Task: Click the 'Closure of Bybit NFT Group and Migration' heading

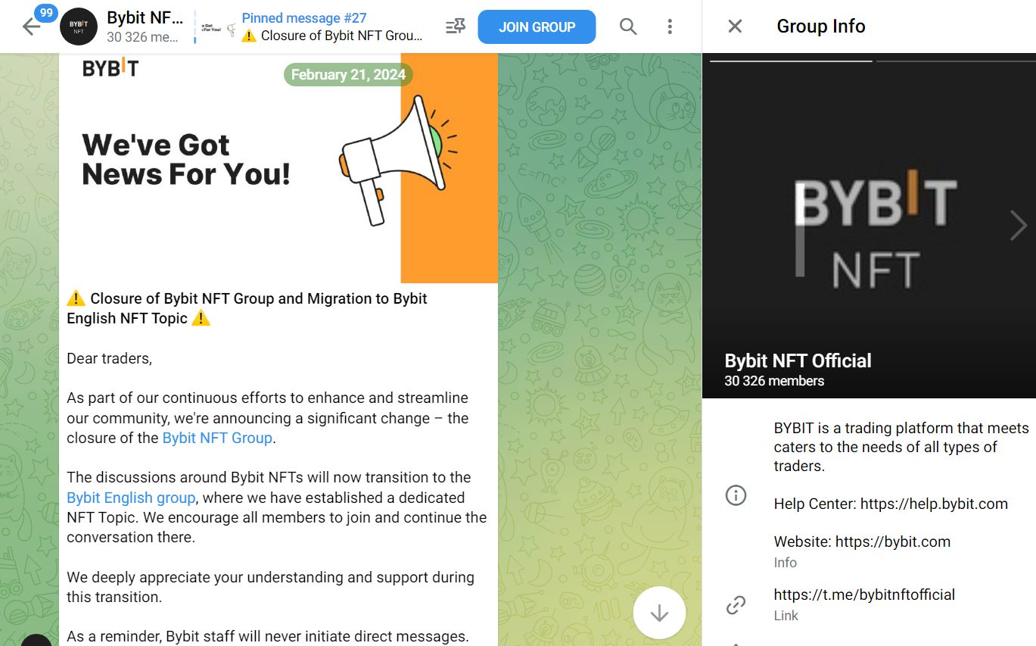Action: click(247, 308)
